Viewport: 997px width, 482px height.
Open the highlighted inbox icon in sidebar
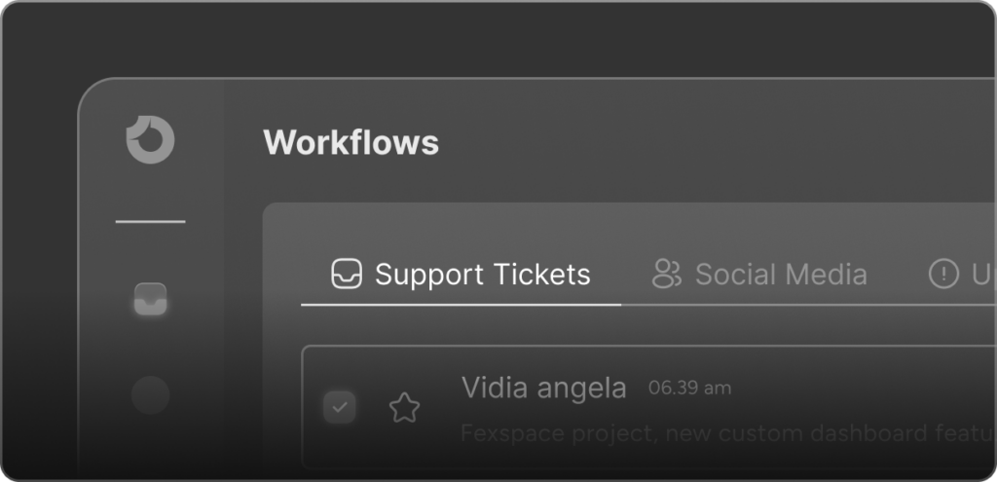pos(151,299)
